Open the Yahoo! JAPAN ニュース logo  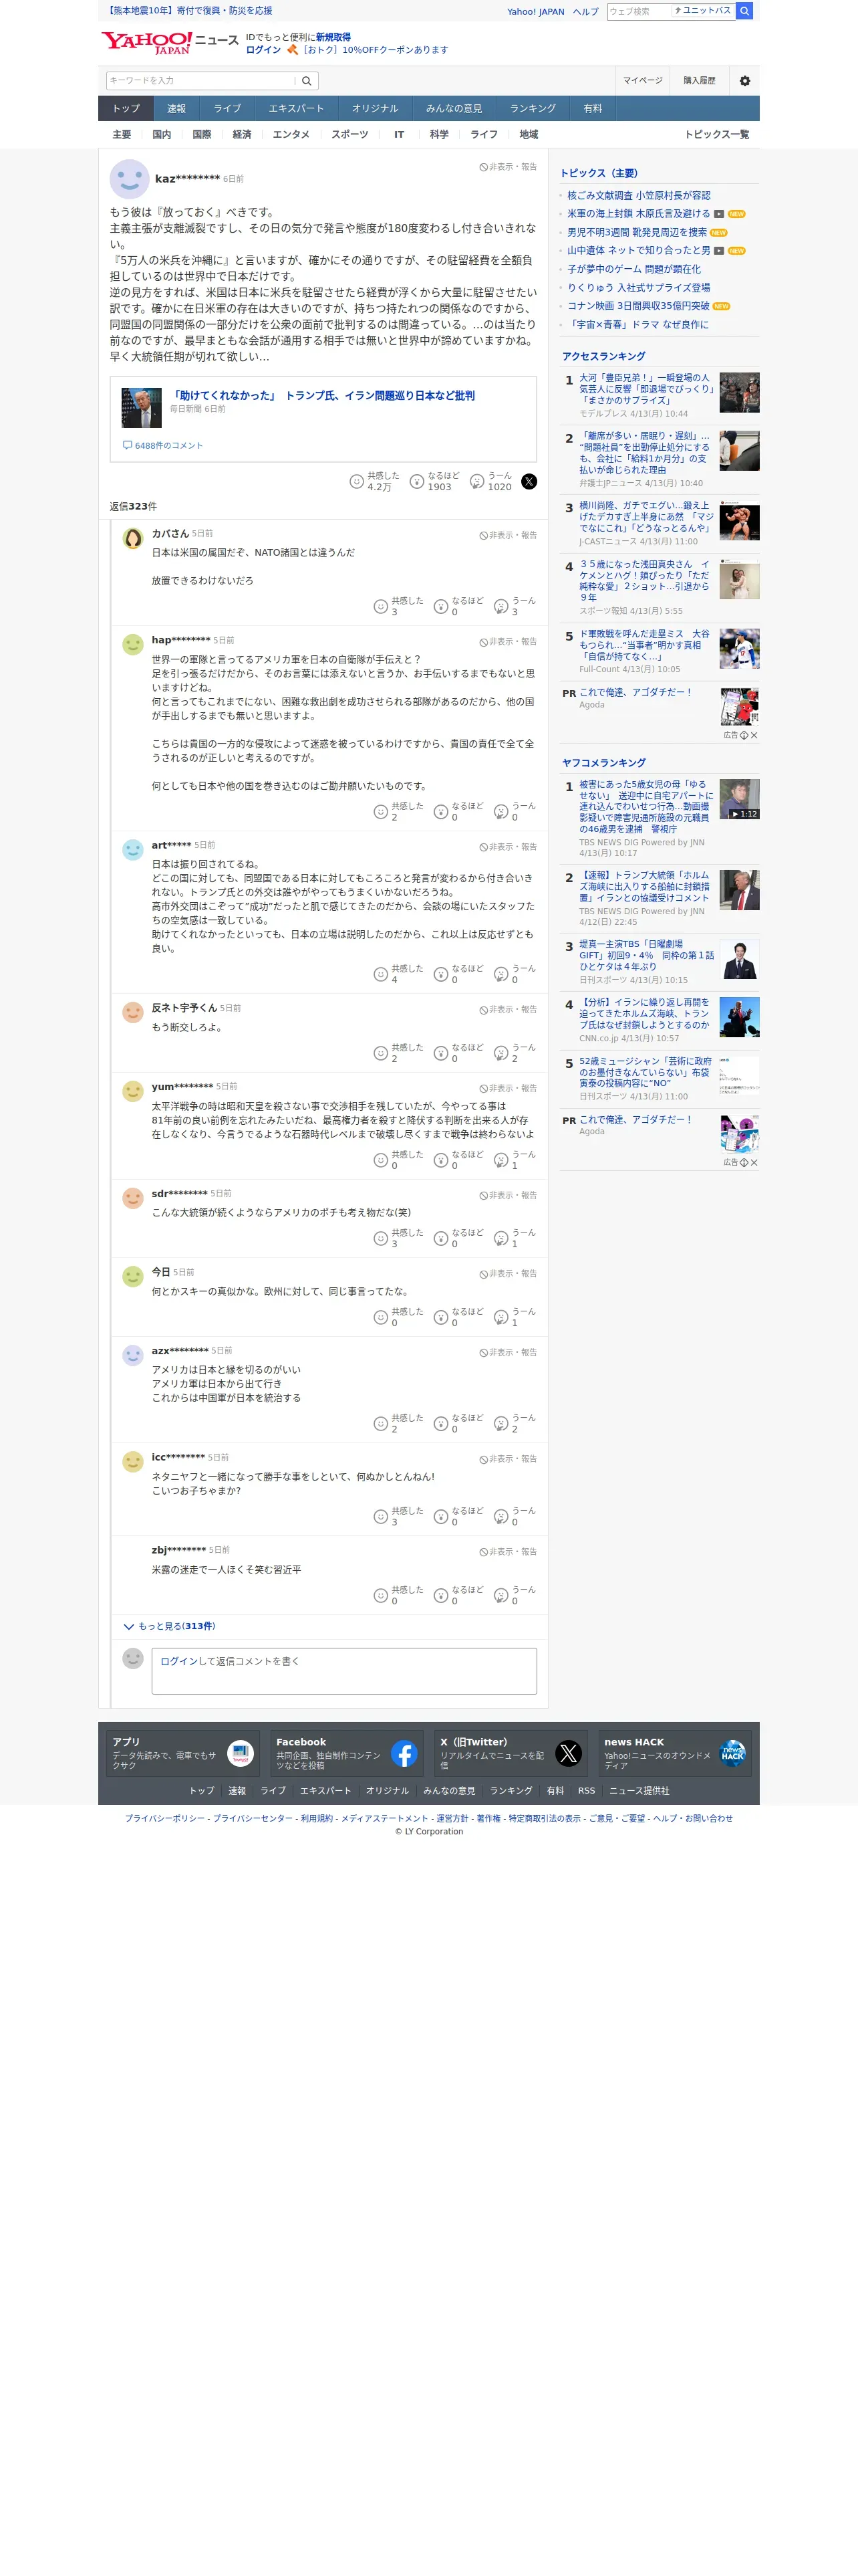[170, 42]
